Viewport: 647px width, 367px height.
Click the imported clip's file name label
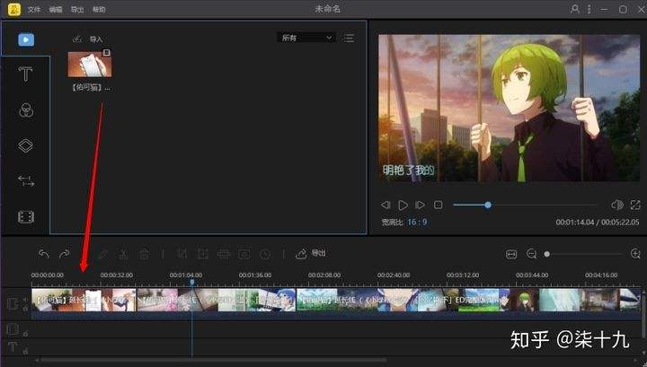click(x=91, y=87)
